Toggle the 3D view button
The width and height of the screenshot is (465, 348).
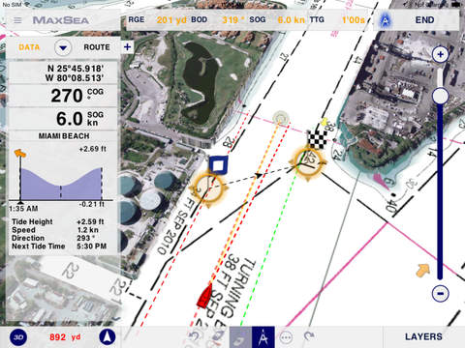(x=18, y=337)
